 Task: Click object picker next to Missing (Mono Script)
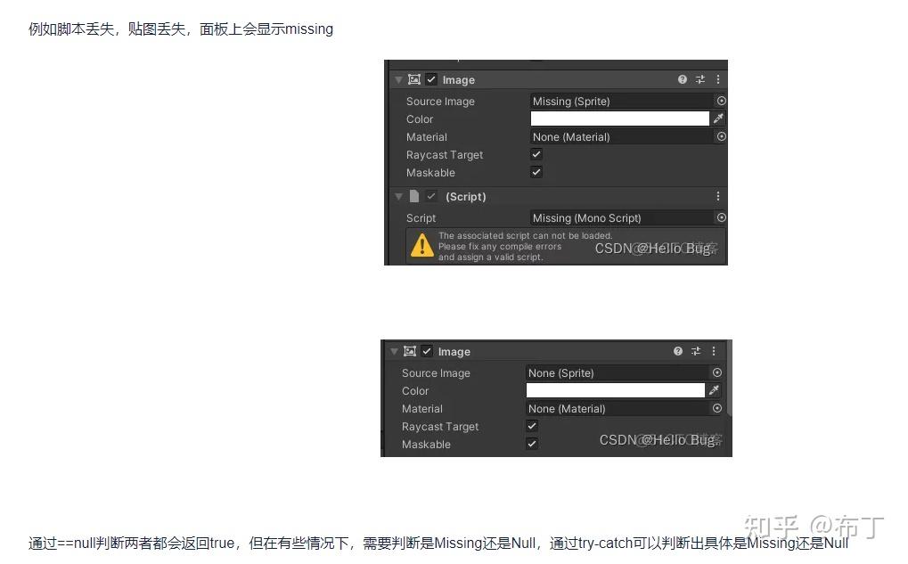pos(722,217)
